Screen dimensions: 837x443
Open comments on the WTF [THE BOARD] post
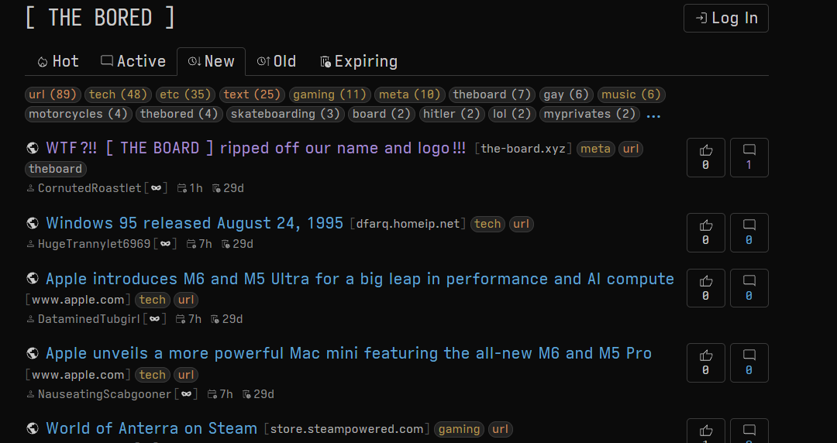749,157
